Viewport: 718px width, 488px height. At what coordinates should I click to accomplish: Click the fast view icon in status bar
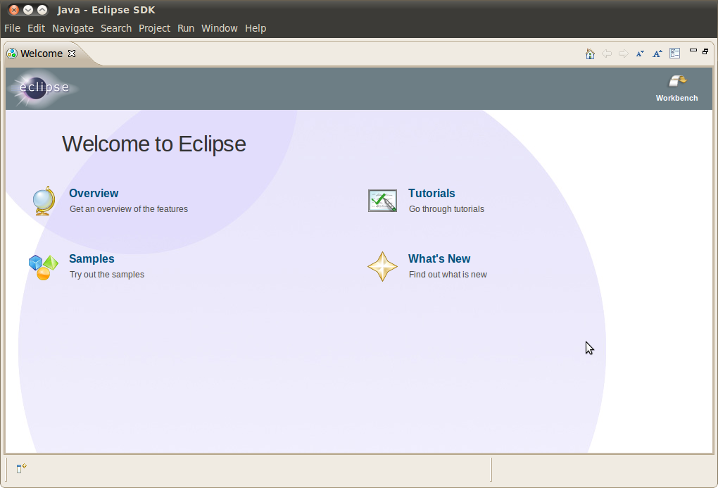coord(22,468)
